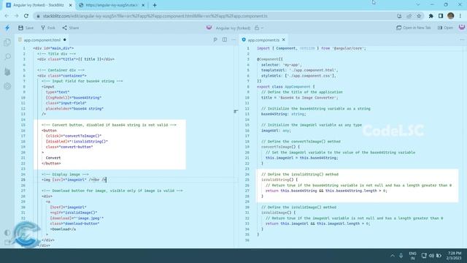
Task: Click the placeholder="base64 string" line
Action: tap(74, 109)
